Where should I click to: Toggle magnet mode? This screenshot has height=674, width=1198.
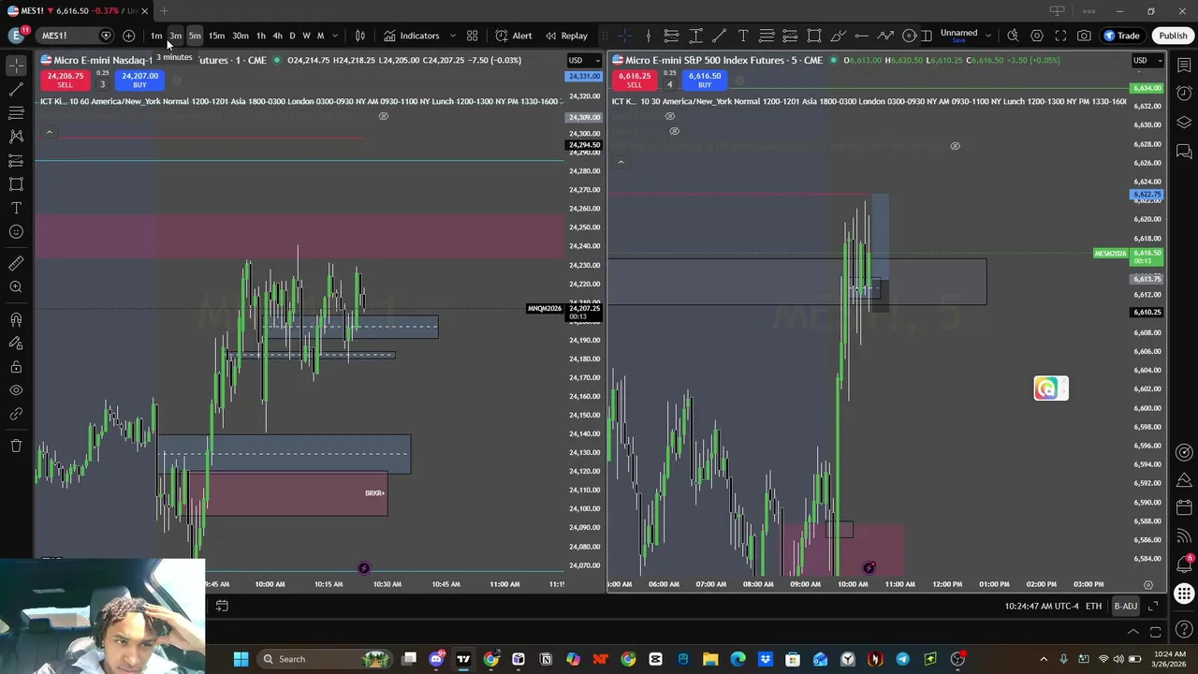16,320
